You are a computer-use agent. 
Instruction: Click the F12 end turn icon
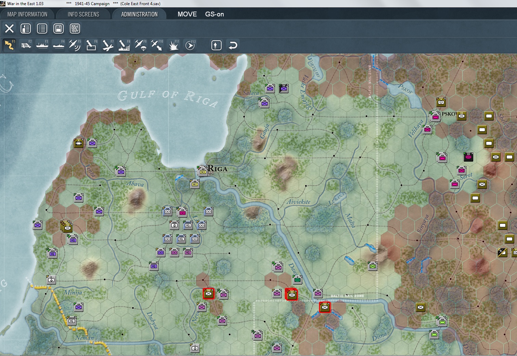[x=190, y=45]
